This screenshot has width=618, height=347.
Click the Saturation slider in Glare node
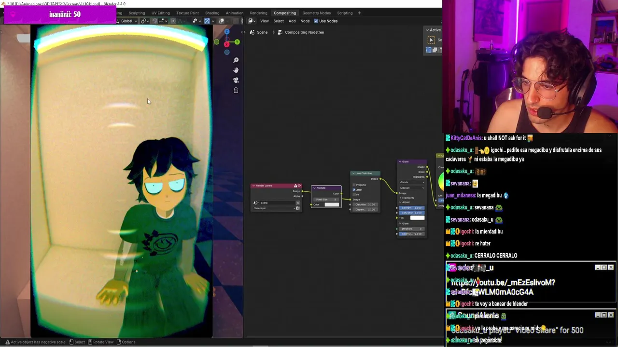coord(412,213)
